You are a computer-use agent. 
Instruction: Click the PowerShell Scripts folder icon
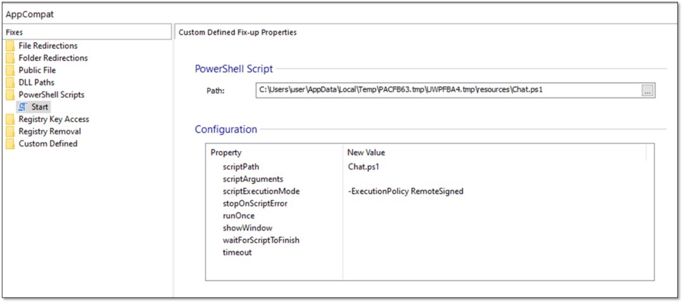(10, 95)
